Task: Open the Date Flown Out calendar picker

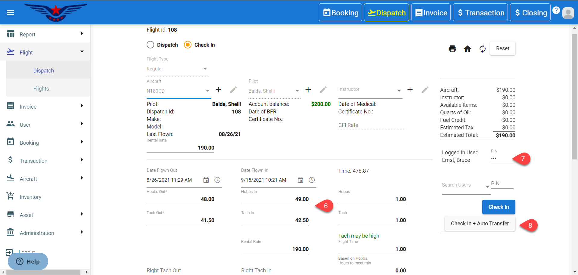Action: coord(206,180)
